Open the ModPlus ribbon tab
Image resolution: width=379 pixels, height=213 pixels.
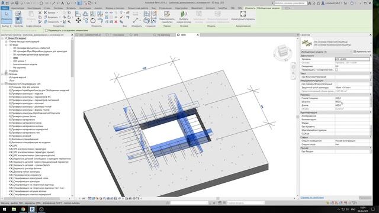[223, 8]
